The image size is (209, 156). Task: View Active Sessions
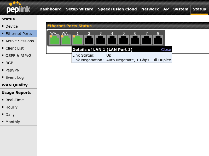20,41
